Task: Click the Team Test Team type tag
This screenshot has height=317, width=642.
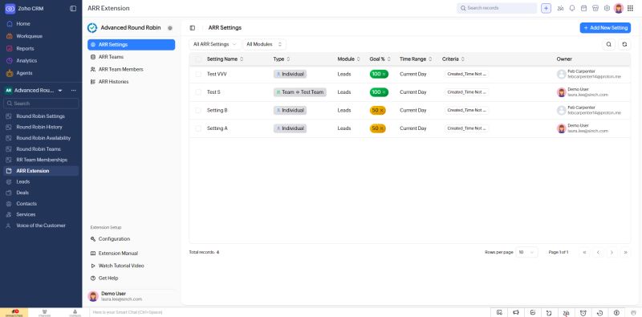Action: pos(299,92)
